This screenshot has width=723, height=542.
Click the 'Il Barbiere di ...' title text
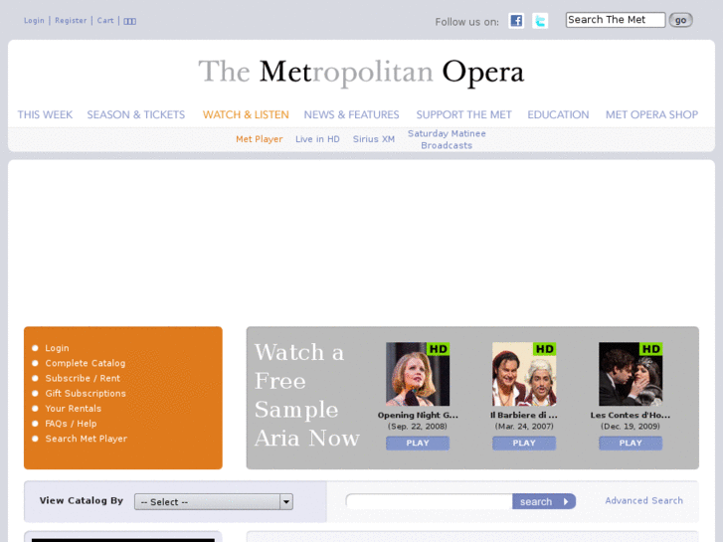pos(524,415)
